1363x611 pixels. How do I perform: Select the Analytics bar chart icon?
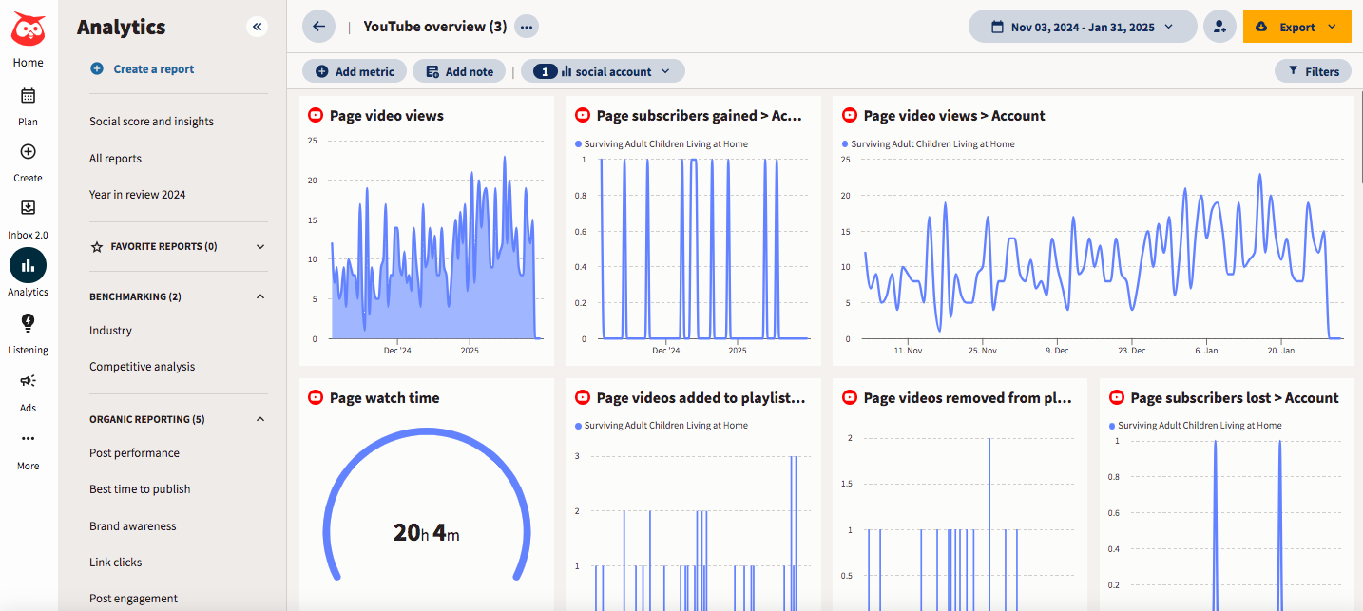28,265
